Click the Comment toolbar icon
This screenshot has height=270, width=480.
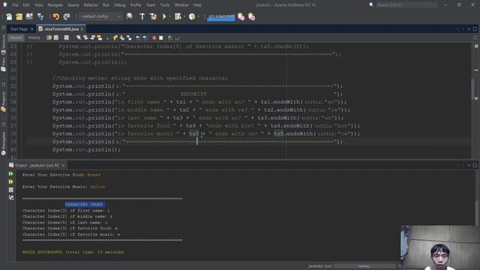click(170, 37)
